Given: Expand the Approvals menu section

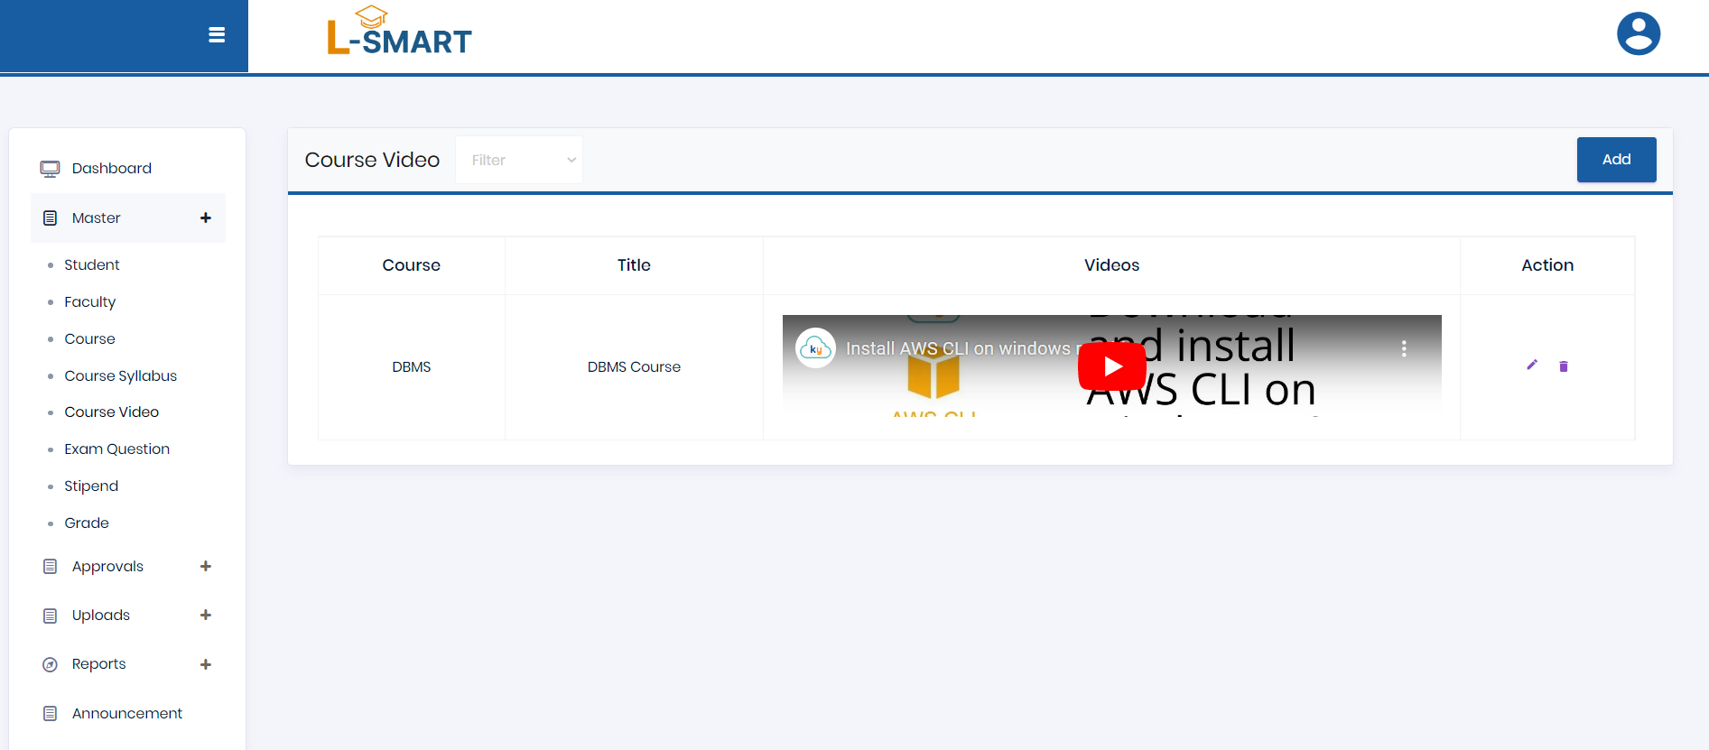Looking at the screenshot, I should (206, 567).
